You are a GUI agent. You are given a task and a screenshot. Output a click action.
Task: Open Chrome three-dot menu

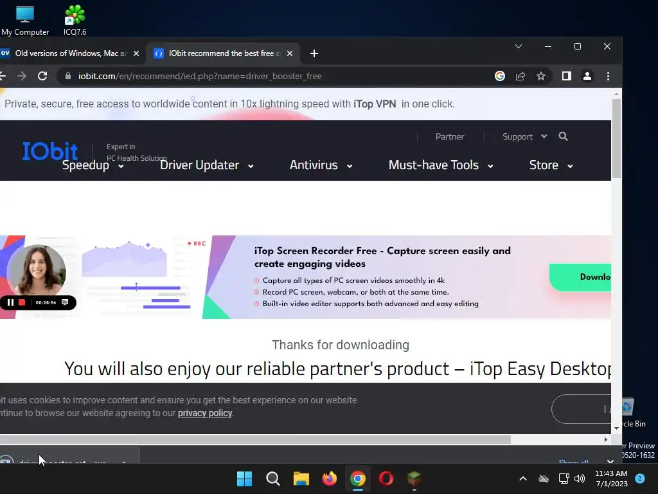tap(608, 76)
